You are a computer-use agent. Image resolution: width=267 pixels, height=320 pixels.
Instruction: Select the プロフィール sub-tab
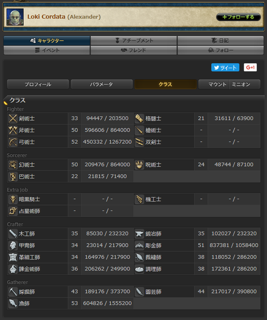point(38,84)
